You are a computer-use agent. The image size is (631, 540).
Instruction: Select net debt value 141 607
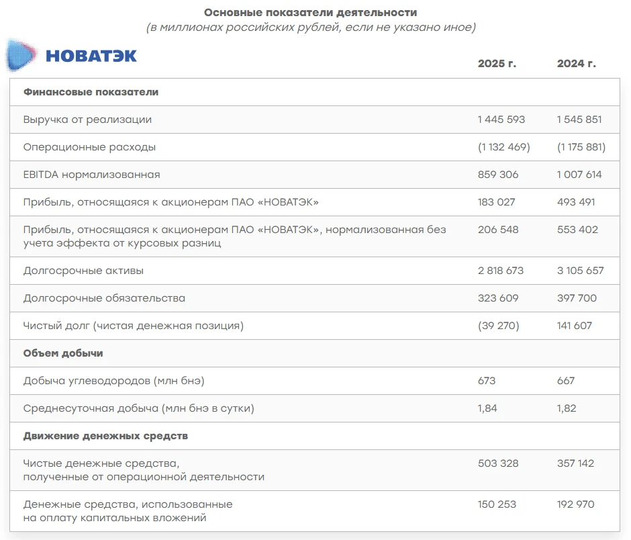coord(575,326)
